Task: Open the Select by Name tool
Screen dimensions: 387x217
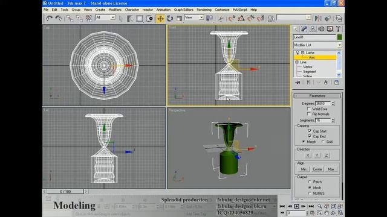Action: tap(130, 19)
